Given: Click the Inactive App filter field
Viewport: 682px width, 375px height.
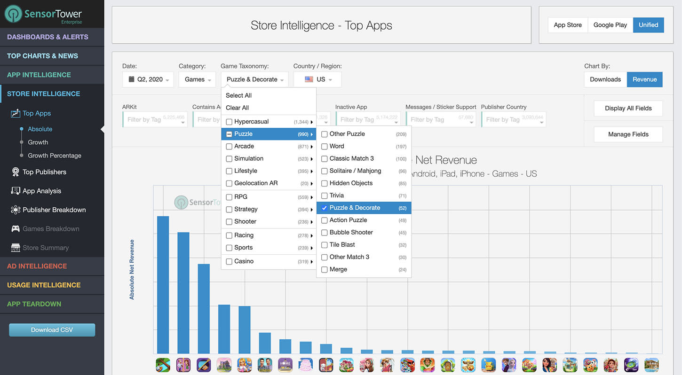Looking at the screenshot, I should click(x=368, y=119).
